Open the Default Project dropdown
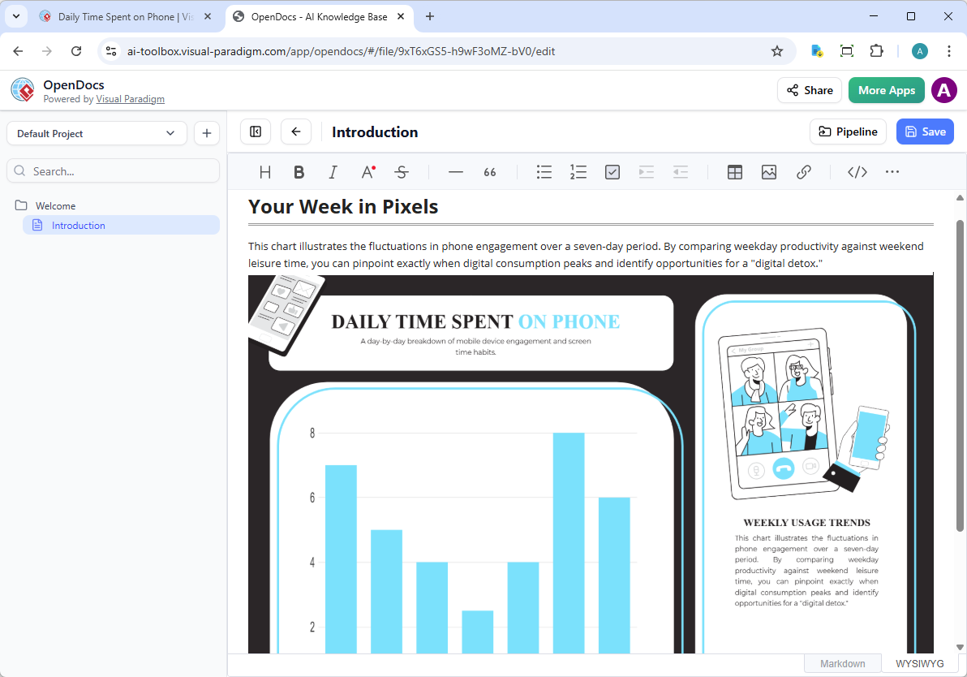The width and height of the screenshot is (967, 677). [97, 133]
